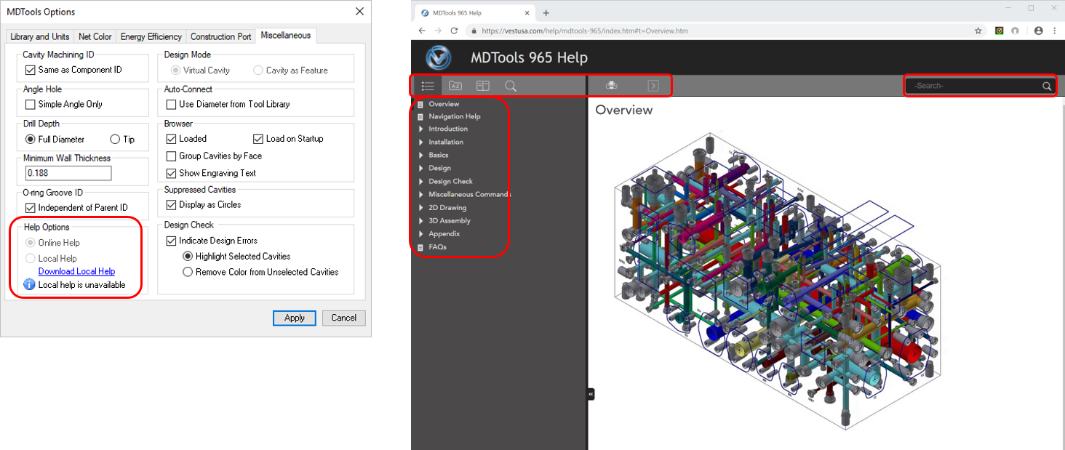Screen dimensions: 1065x450
Task: Open the browser three-dot menu
Action: [x=1054, y=31]
